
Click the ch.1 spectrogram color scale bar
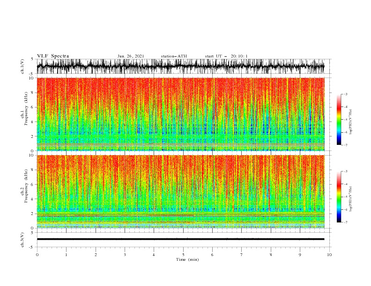click(339, 120)
